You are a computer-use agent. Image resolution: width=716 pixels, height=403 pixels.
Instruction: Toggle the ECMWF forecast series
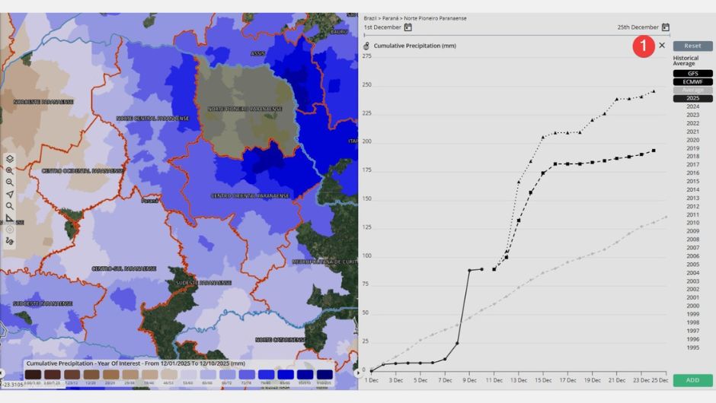692,82
